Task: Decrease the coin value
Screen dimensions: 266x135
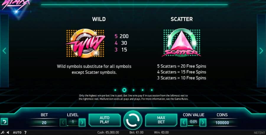Action: coord(184,123)
